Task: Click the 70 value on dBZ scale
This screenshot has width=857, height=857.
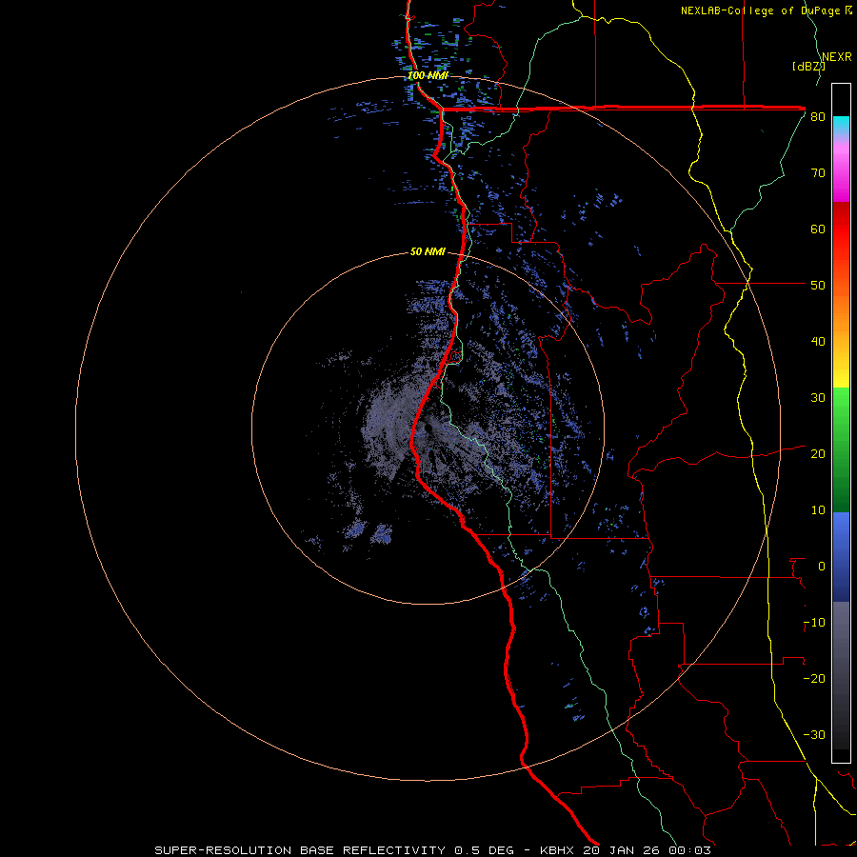Action: point(818,173)
